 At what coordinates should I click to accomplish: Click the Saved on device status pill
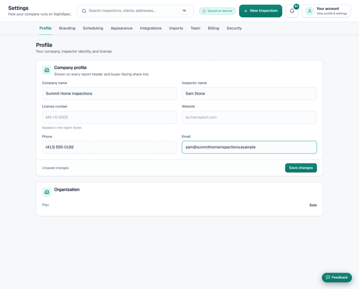pyautogui.click(x=217, y=11)
